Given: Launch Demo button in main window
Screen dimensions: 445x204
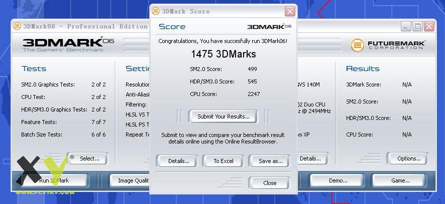Looking at the screenshot, I should pos(338,180).
